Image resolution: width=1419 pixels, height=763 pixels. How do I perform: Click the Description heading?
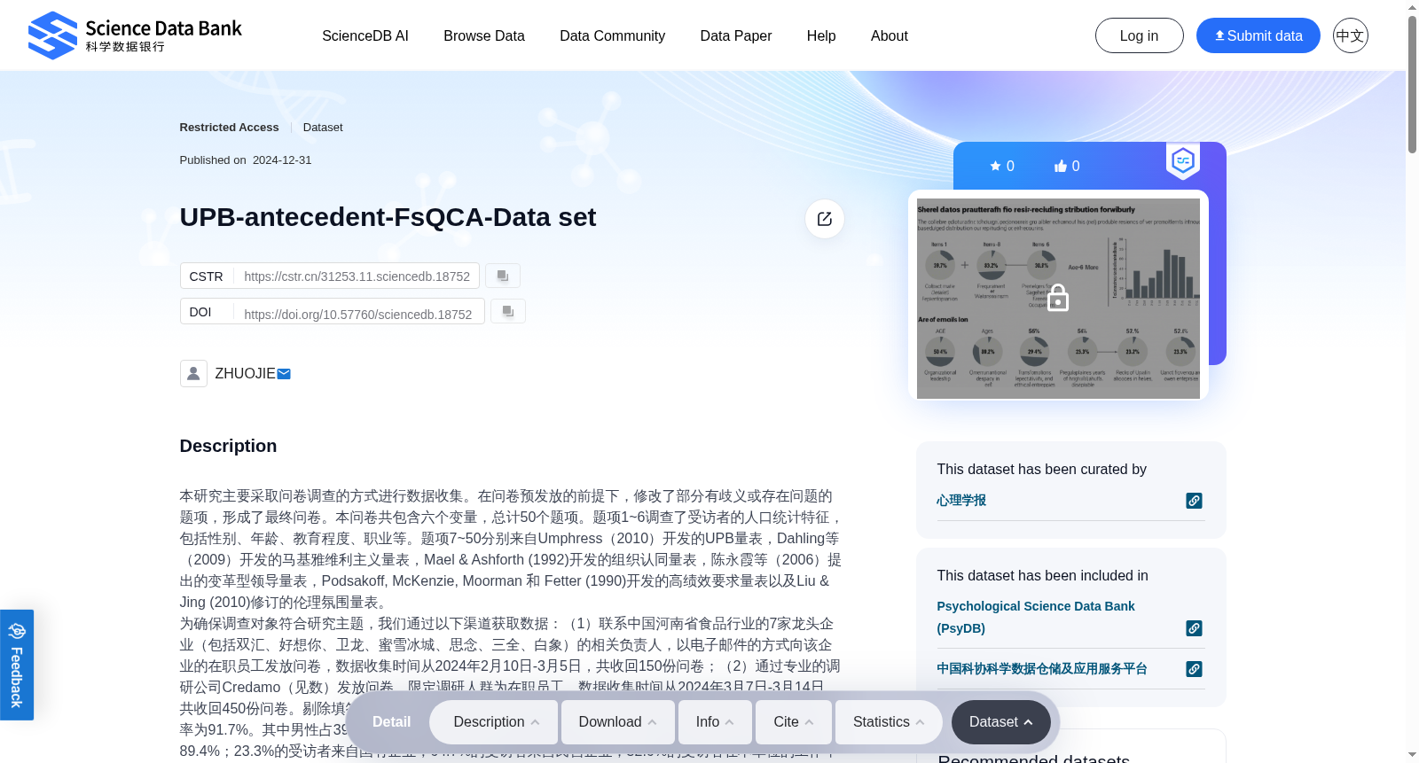pos(228,446)
